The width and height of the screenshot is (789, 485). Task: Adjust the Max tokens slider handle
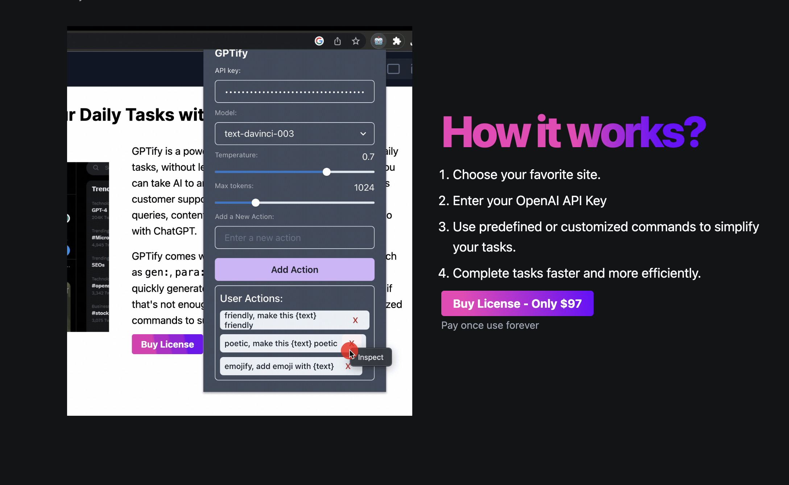click(256, 203)
